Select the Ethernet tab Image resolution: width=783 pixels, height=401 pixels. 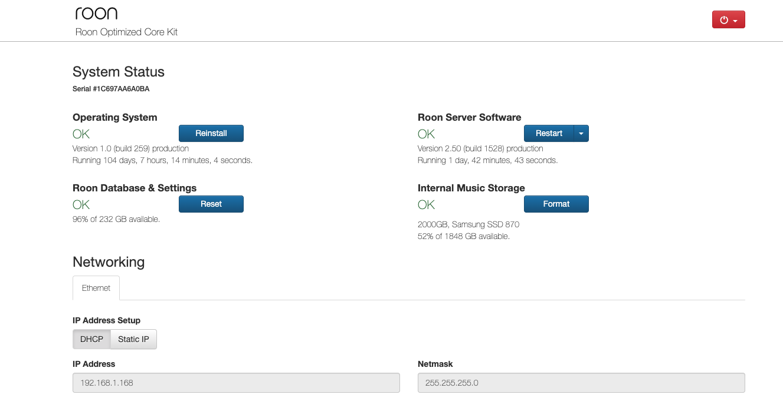[x=96, y=288]
